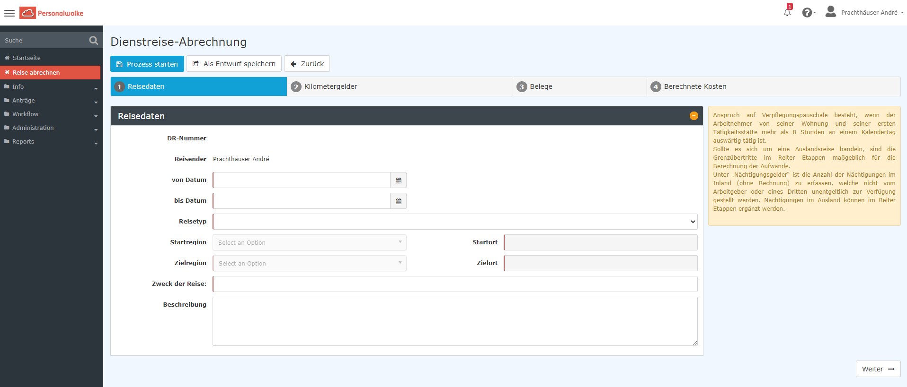Click the Personalwolke logo

(52, 13)
